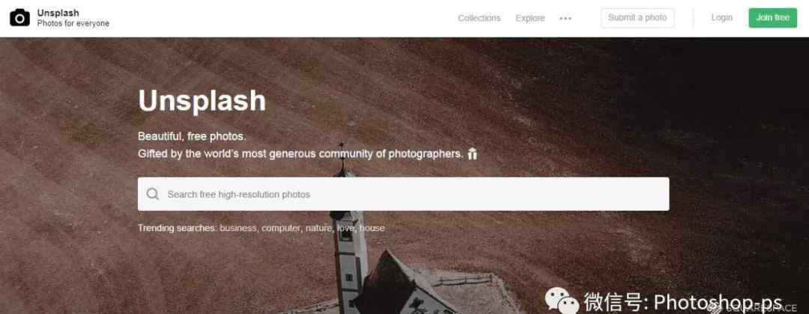809x314 pixels.
Task: Select the business trending search
Action: click(x=238, y=228)
